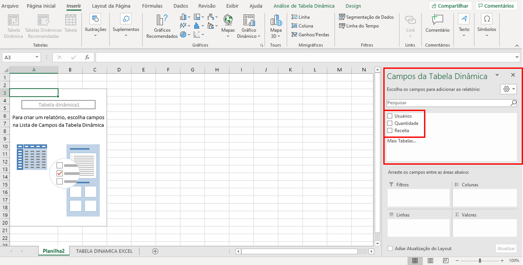
Task: Click the insert function fx icon
Action: point(87,57)
